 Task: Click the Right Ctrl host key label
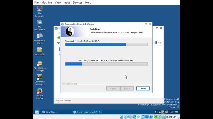pos(171,117)
